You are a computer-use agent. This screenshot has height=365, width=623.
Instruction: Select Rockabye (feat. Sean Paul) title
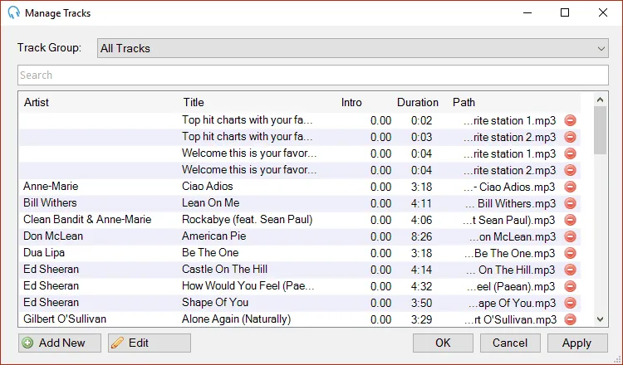248,219
